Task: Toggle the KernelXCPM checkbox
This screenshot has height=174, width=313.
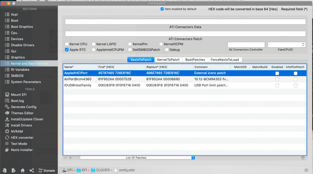Action: [x=161, y=44]
